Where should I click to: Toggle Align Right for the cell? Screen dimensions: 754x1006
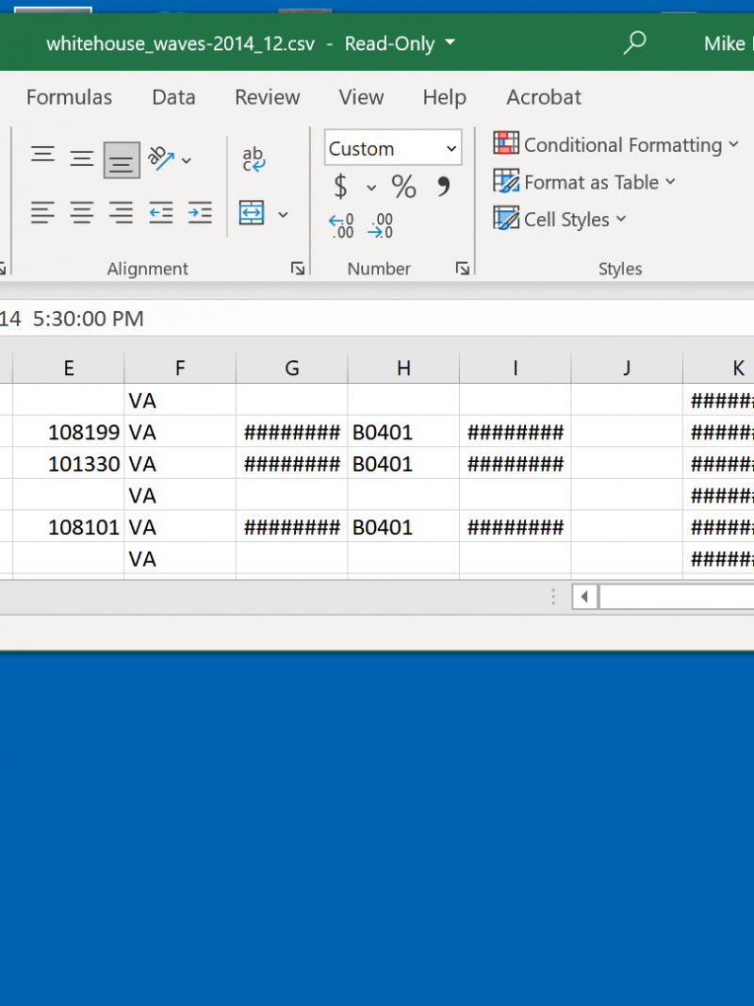(121, 213)
